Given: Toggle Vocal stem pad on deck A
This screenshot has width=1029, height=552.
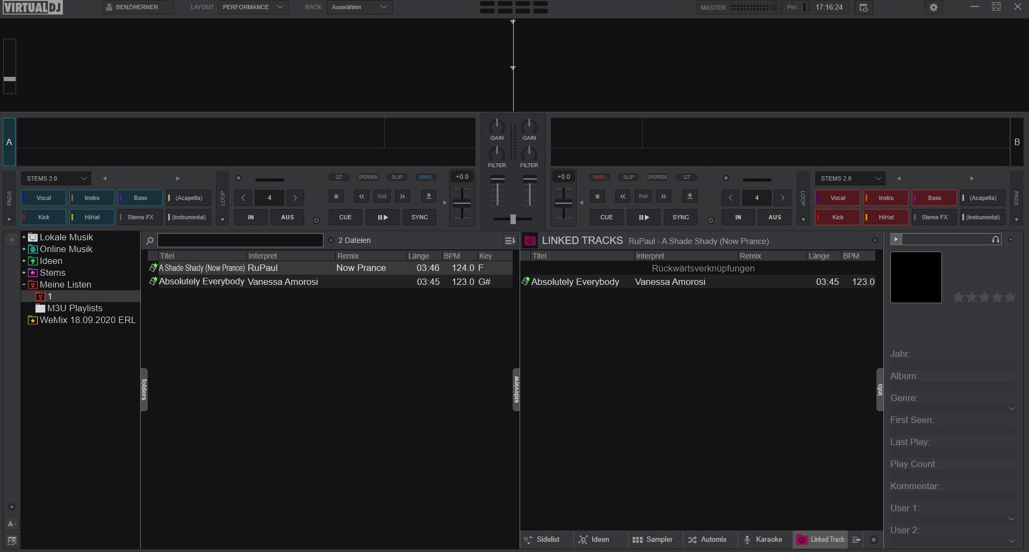Looking at the screenshot, I should coord(44,198).
